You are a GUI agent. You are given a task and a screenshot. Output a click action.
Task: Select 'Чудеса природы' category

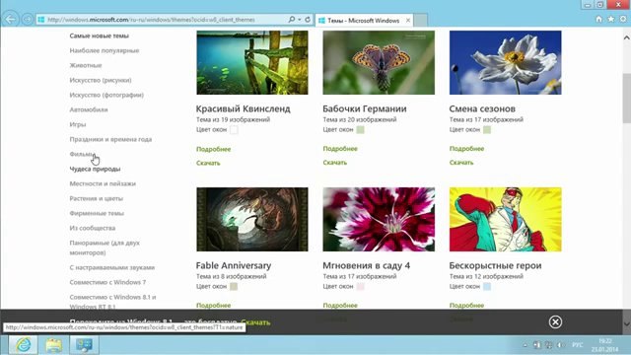click(95, 169)
